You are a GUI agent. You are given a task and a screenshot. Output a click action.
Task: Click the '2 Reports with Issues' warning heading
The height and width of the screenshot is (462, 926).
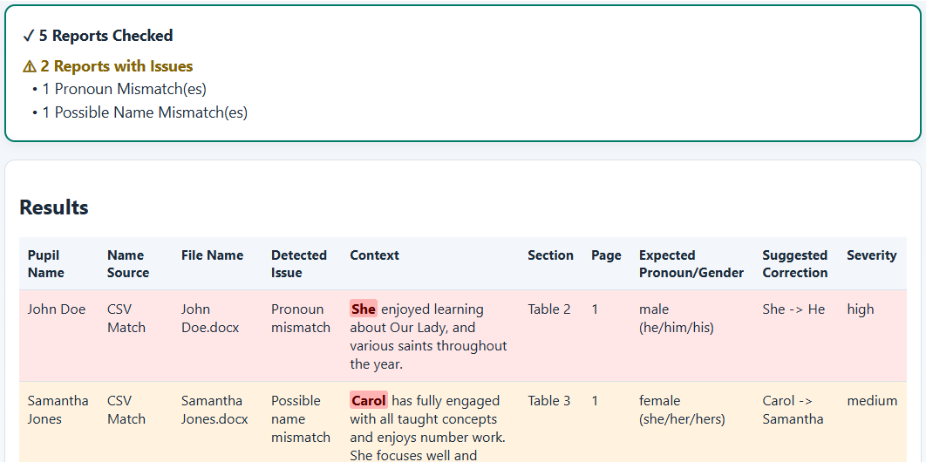click(107, 66)
